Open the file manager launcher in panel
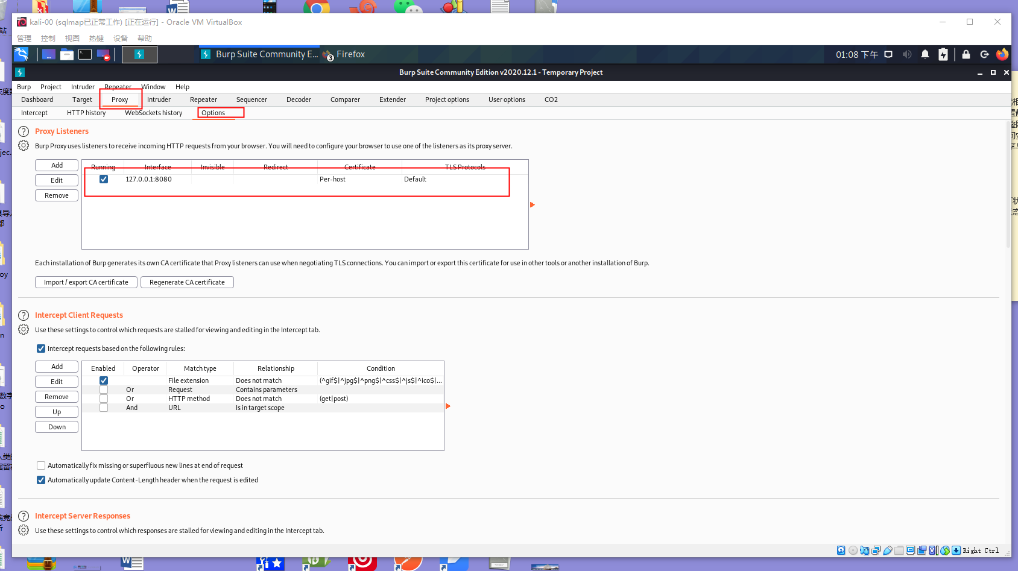Viewport: 1018px width, 571px height. point(67,54)
